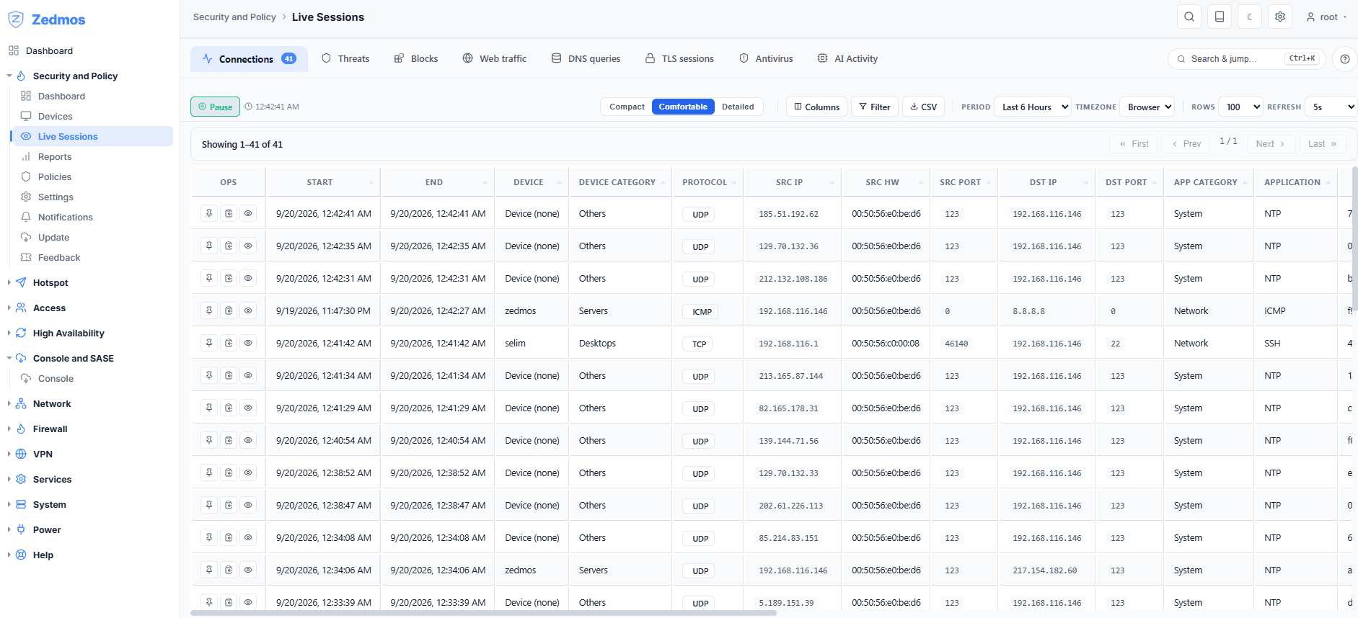Click the Update cloud icon in sidebar

pos(26,237)
